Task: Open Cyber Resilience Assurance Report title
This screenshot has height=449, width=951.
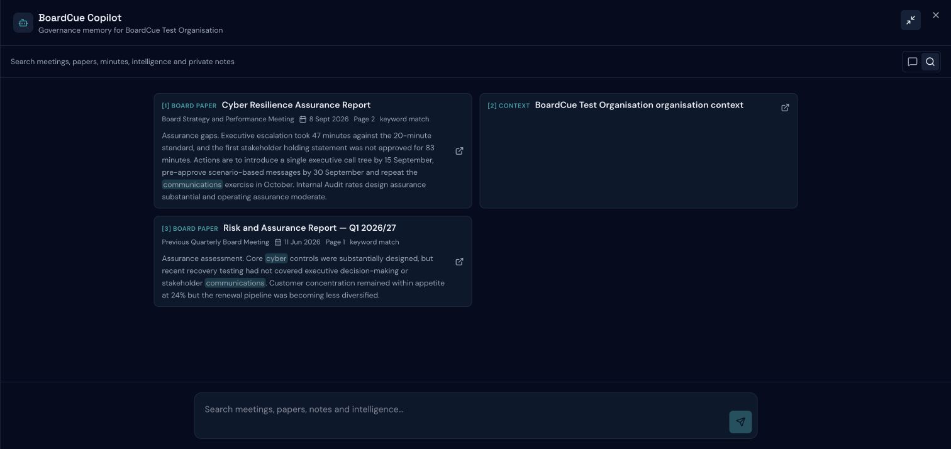Action: [x=296, y=105]
